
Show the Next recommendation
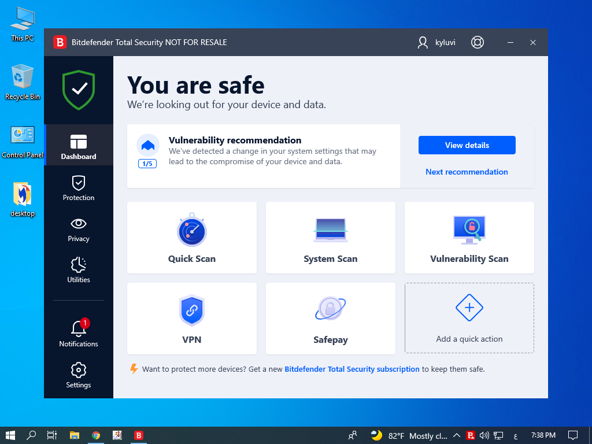click(467, 172)
